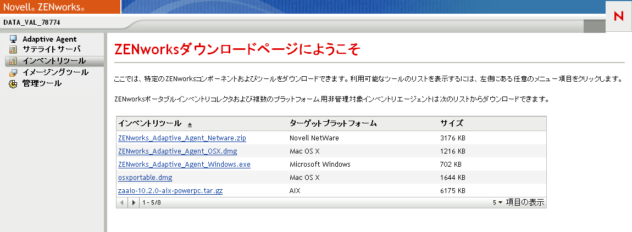Screen dimensions: 632x232
Task: Click Mac OS X cell in Agent_OSX.dmg row
Action: (304, 151)
